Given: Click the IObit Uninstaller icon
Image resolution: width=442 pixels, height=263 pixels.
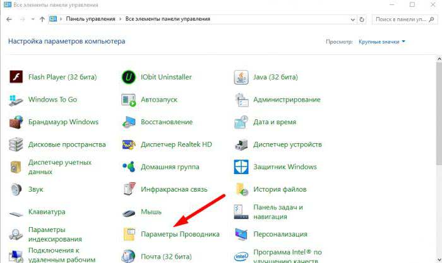Looking at the screenshot, I should pos(129,77).
